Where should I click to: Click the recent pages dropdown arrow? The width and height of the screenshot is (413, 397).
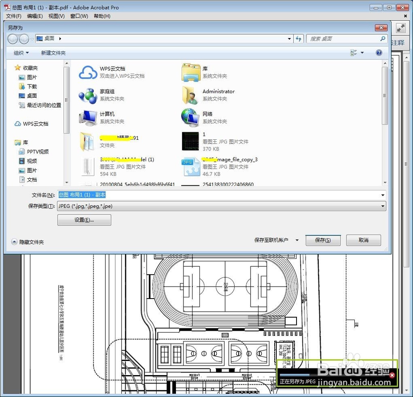[32, 39]
